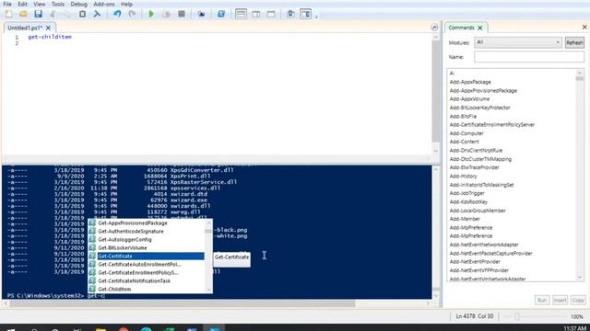Select Add-History in Commands list
This screenshot has width=590, height=331.
click(463, 176)
